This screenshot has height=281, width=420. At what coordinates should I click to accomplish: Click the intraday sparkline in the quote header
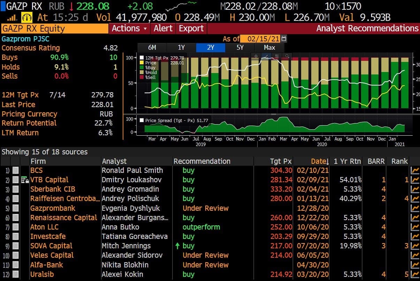181,6
